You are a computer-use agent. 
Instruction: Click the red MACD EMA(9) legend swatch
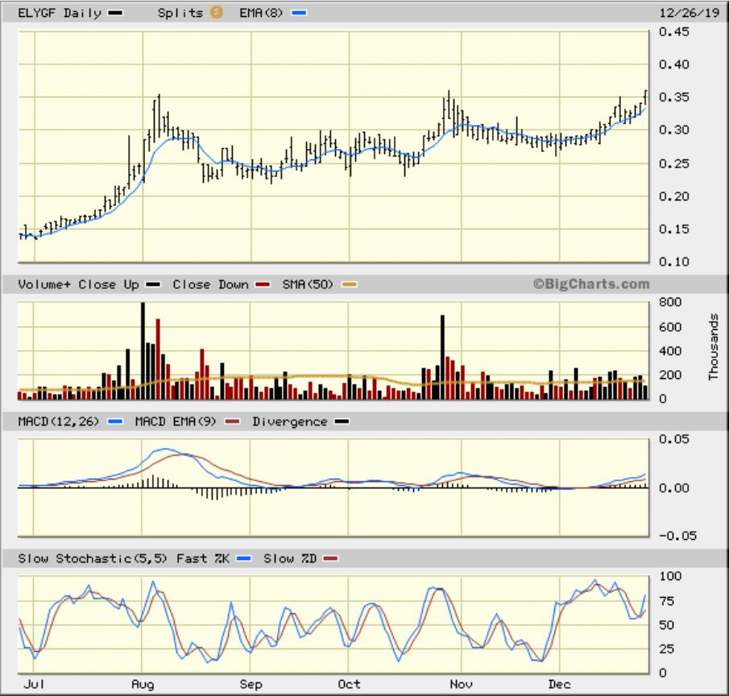coord(234,422)
